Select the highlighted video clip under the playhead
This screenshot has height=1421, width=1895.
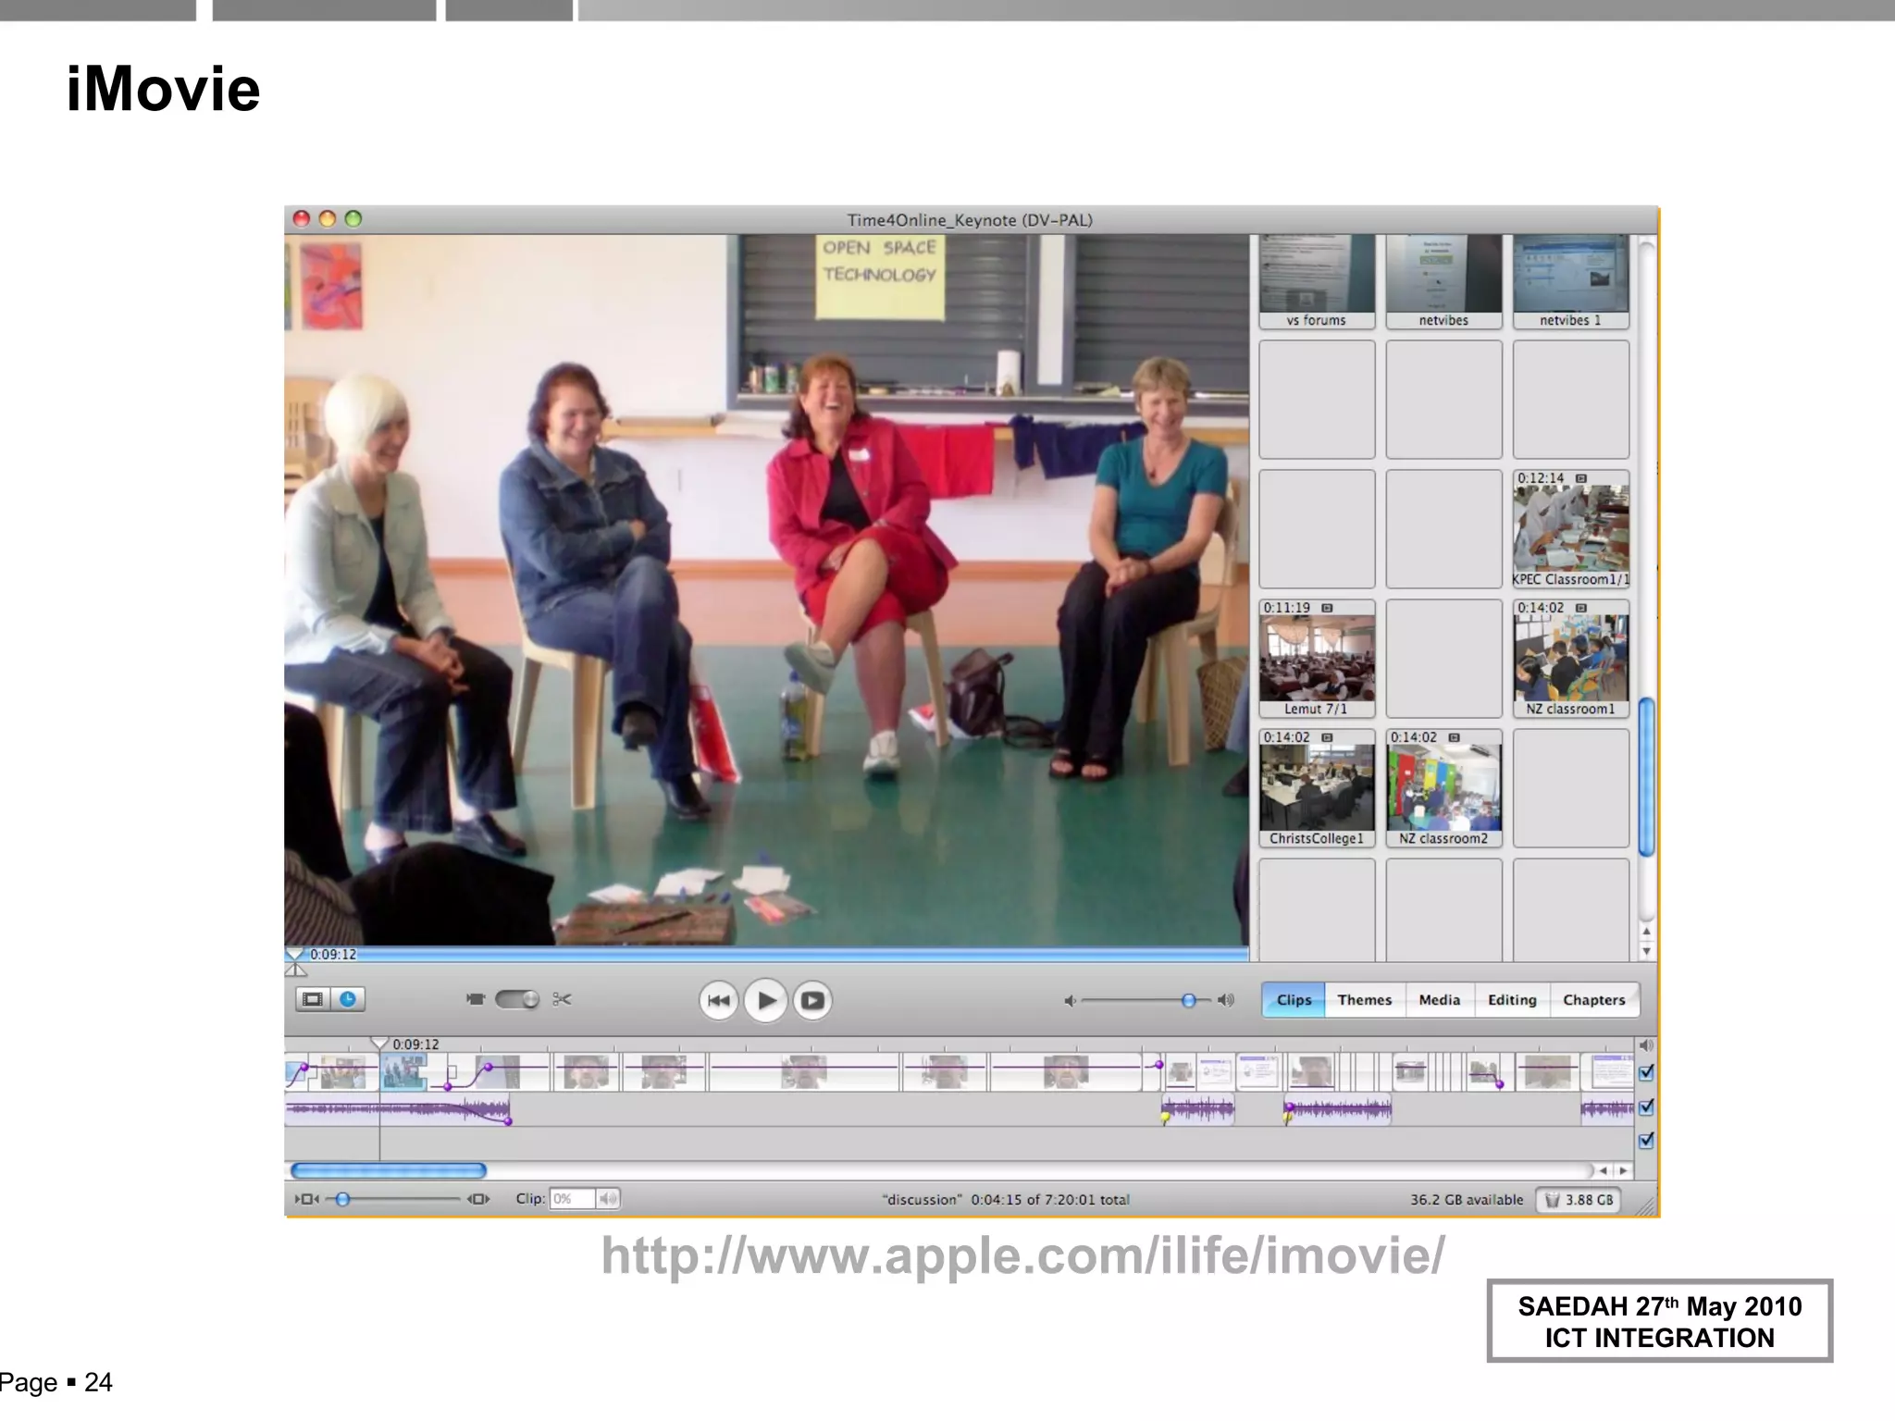[x=403, y=1073]
